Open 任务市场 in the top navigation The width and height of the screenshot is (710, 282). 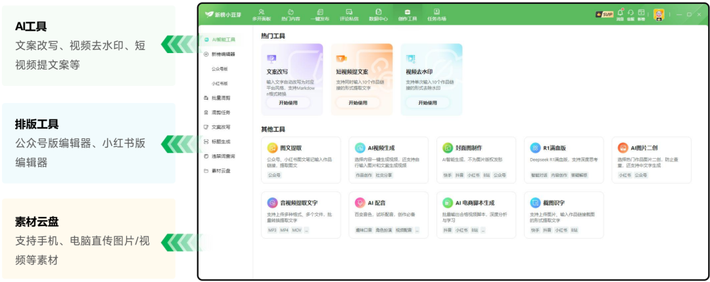(x=437, y=15)
